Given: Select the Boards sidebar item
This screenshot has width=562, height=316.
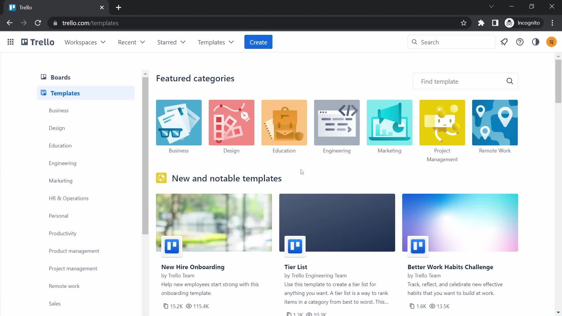Looking at the screenshot, I should pos(60,77).
